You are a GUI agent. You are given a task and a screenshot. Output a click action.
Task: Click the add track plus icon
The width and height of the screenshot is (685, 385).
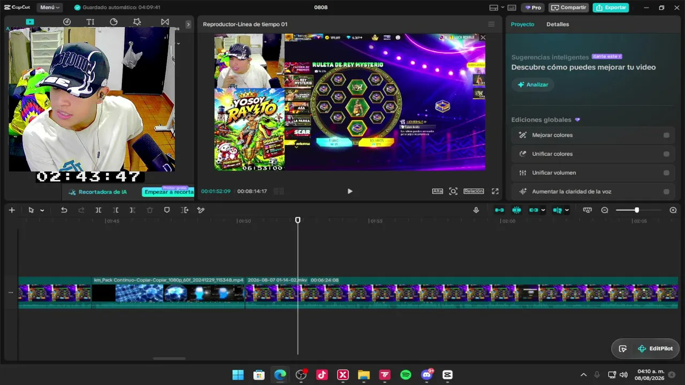(12, 210)
